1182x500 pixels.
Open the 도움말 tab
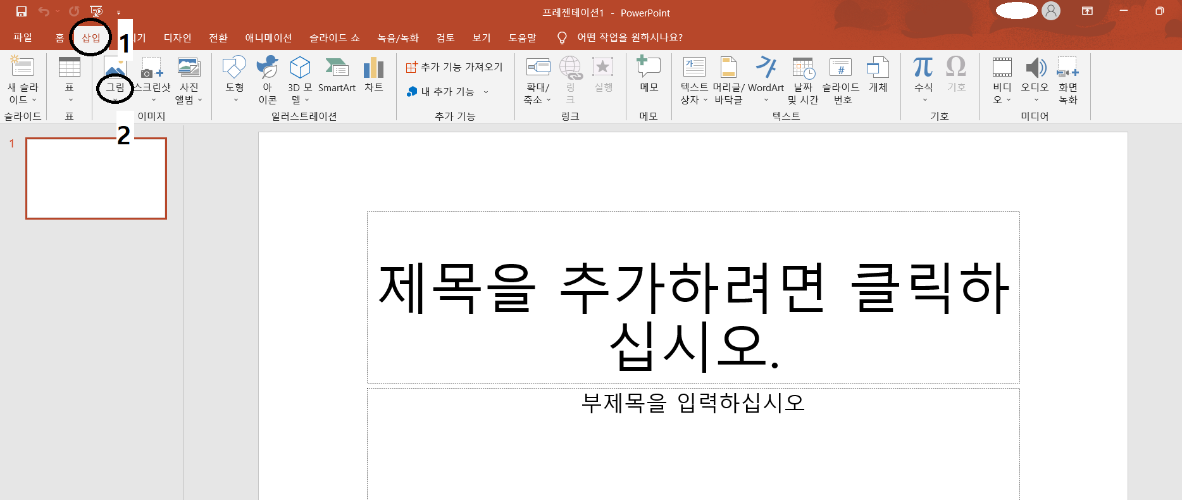pyautogui.click(x=522, y=37)
